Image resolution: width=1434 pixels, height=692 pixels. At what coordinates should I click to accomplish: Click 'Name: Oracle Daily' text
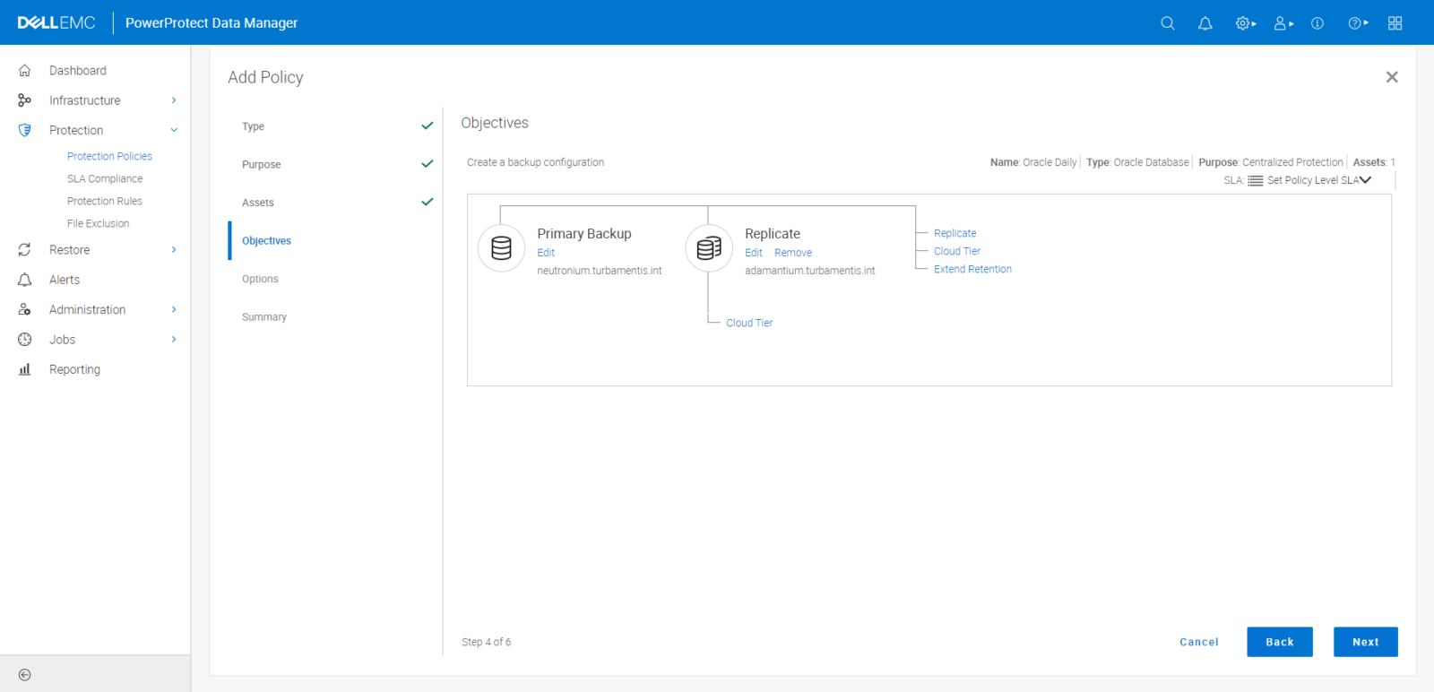point(1033,162)
